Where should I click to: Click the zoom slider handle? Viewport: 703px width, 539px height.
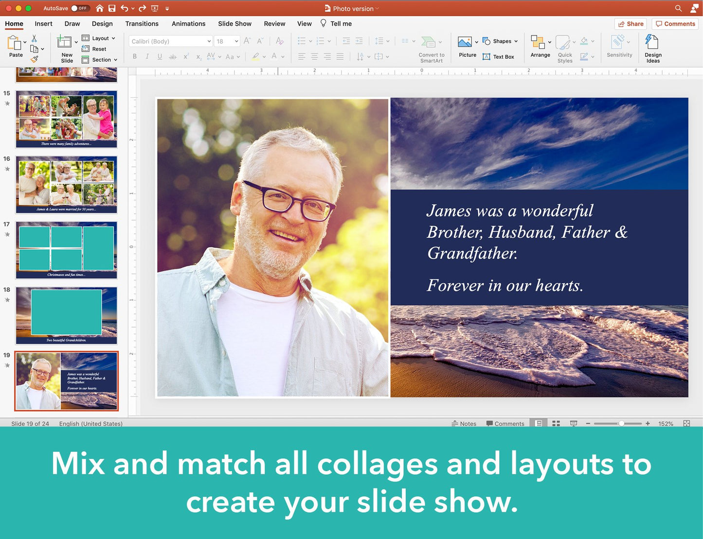(621, 423)
